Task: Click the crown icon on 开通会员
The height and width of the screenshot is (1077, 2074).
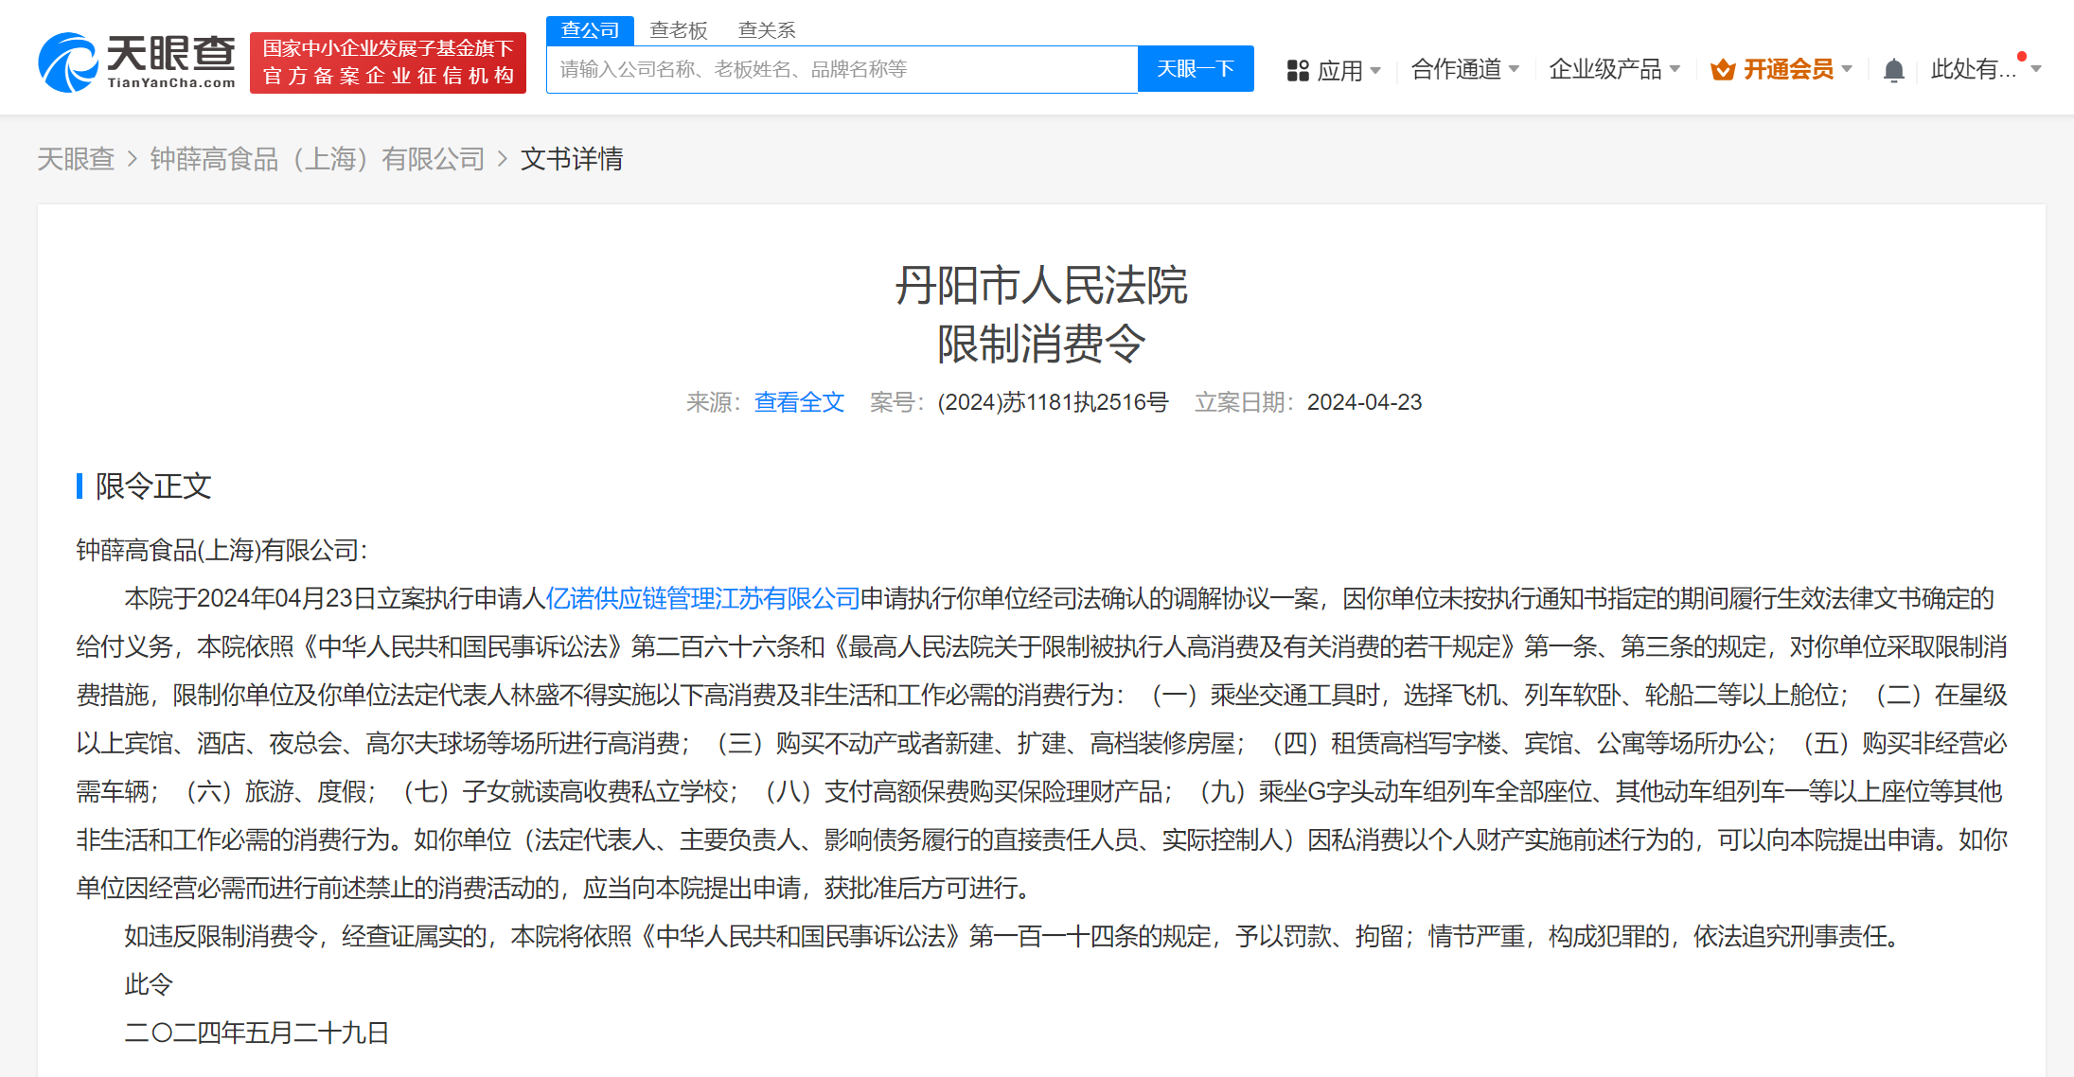Action: click(1722, 69)
